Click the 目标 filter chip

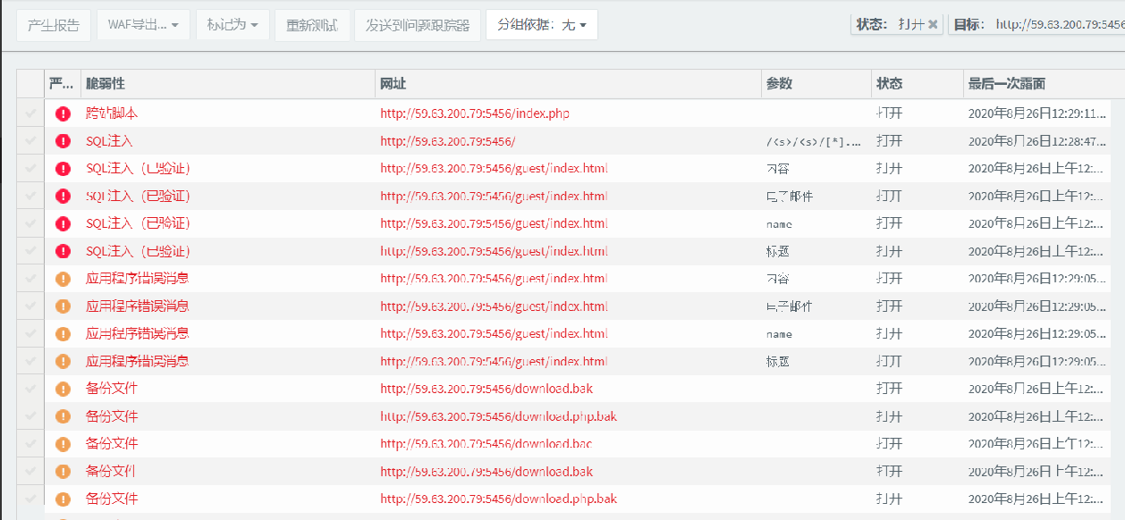[x=1037, y=25]
